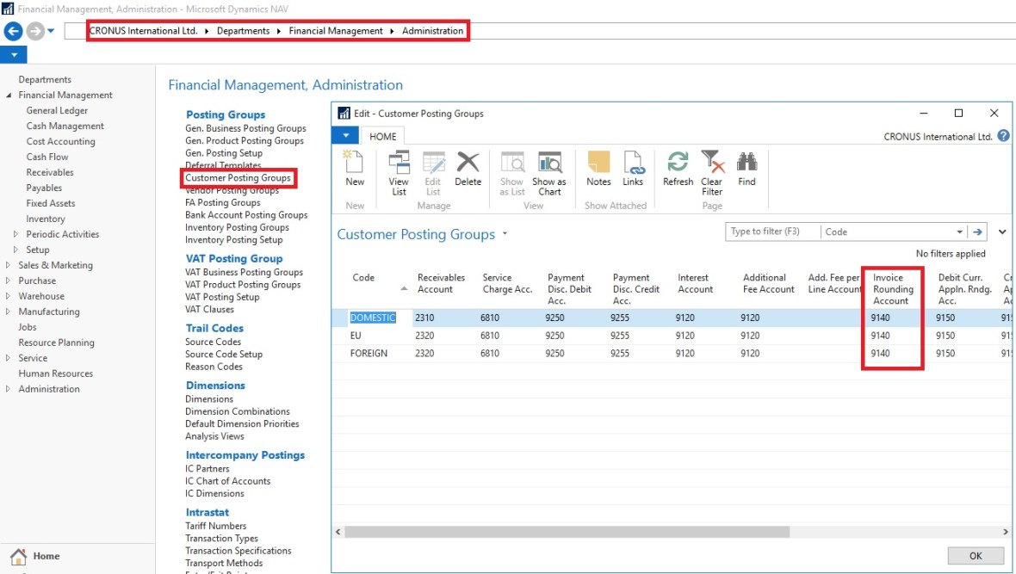Navigate back with the blue arrow button
The image size is (1016, 574).
pyautogui.click(x=13, y=31)
